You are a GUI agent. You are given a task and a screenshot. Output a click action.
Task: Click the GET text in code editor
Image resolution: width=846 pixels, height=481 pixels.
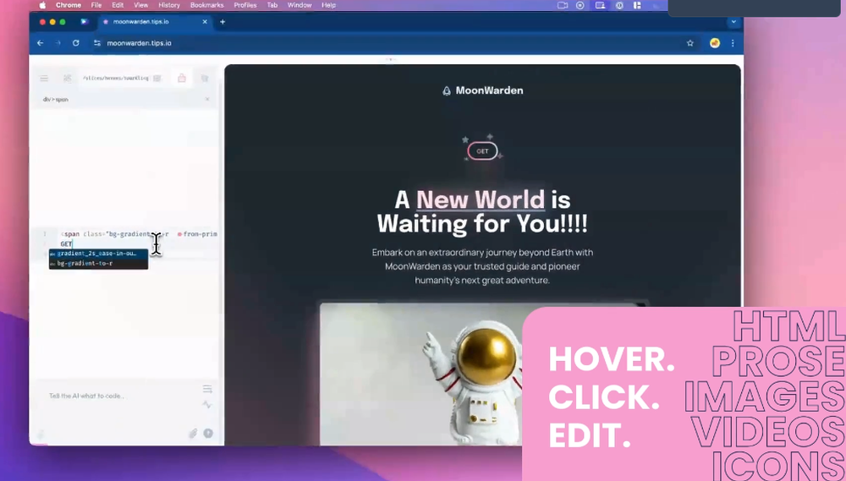(x=66, y=243)
